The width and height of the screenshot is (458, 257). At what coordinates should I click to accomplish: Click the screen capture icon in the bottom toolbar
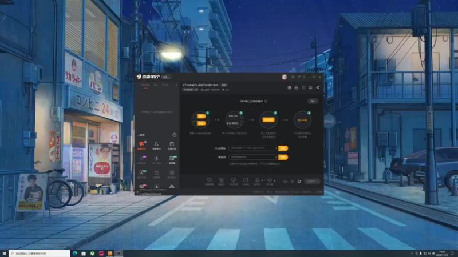[x=209, y=181]
